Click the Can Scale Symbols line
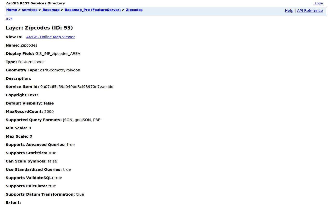The image size is (332, 207). 31,161
